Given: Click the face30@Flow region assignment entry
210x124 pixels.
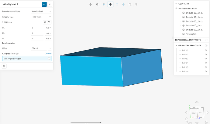Looking at the screenshot, I should pos(27,59).
